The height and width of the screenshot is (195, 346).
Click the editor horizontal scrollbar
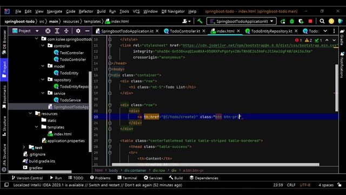pos(215,165)
